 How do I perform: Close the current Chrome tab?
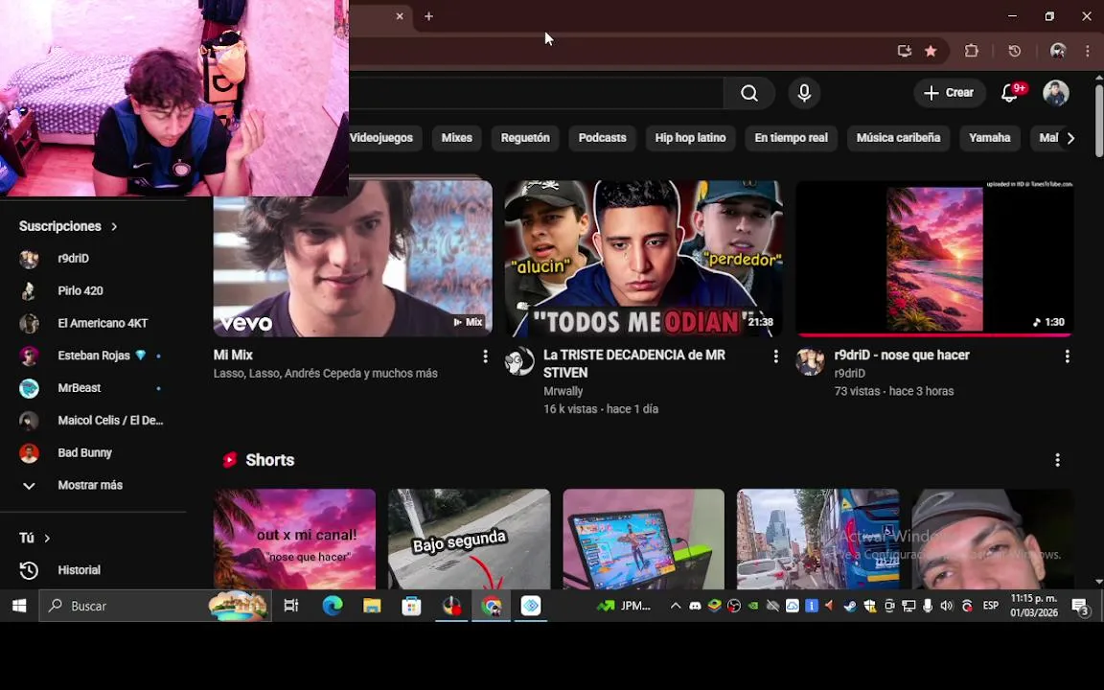click(x=400, y=15)
